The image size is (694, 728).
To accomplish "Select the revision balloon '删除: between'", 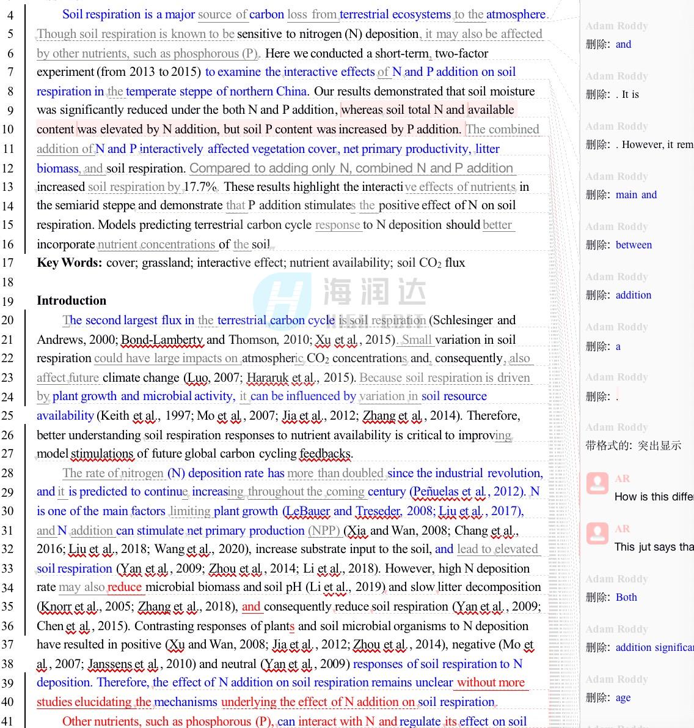I will pos(618,245).
